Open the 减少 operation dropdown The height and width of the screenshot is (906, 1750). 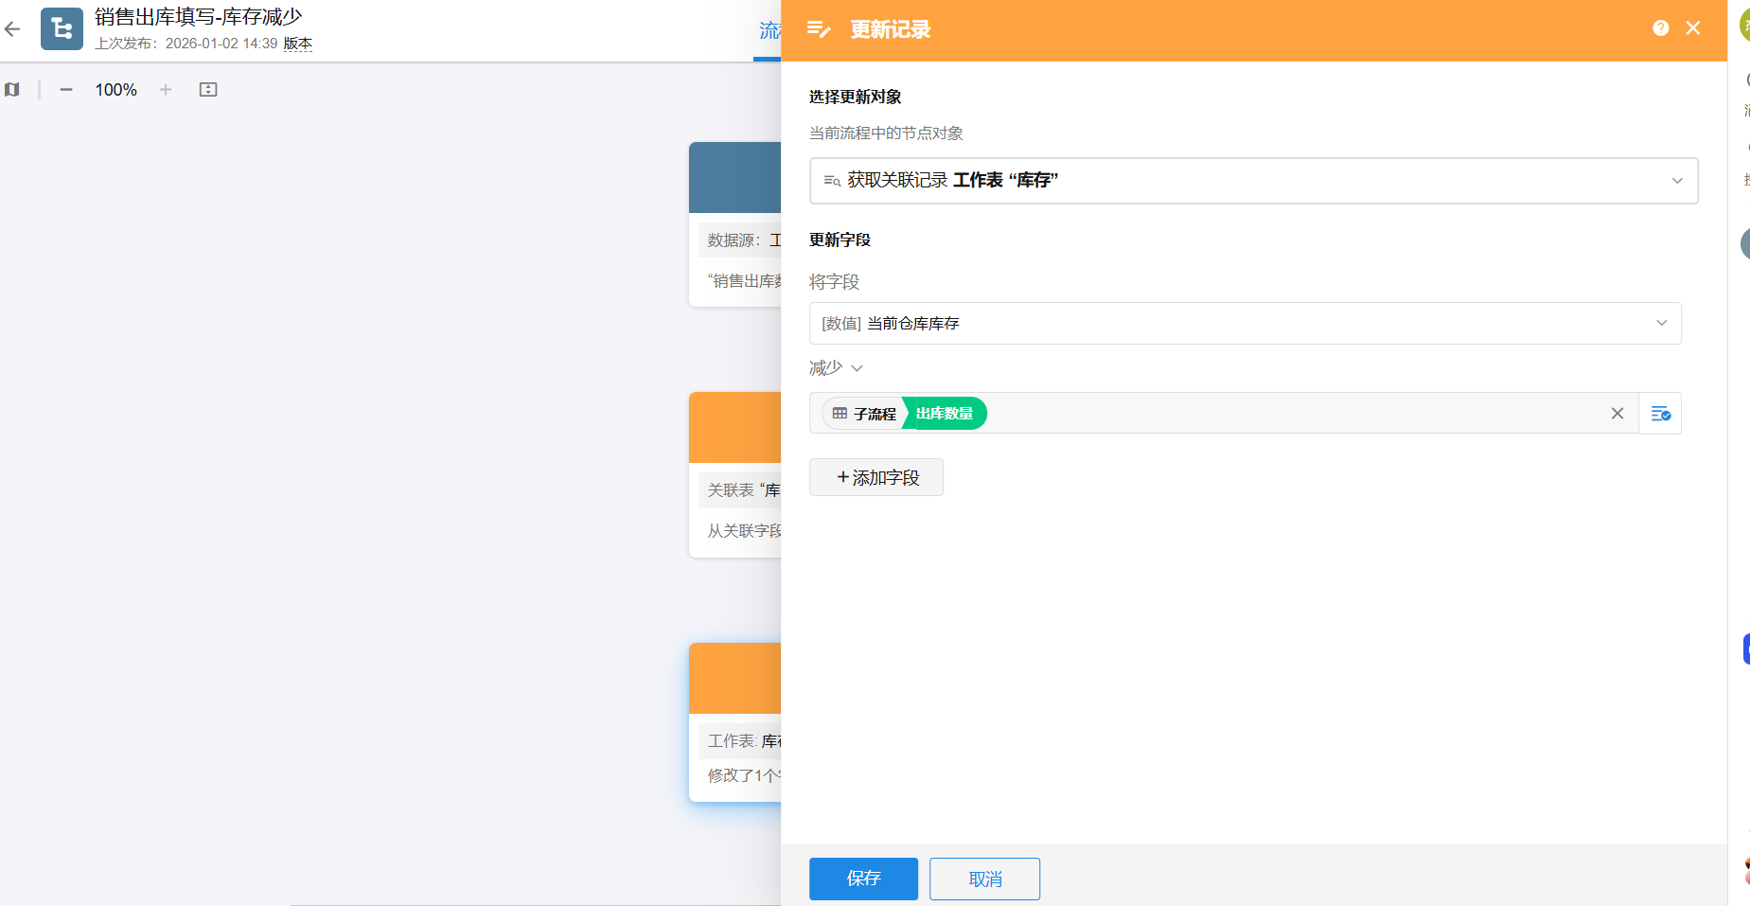836,368
